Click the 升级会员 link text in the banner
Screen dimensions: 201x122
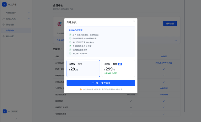coord(60,40)
